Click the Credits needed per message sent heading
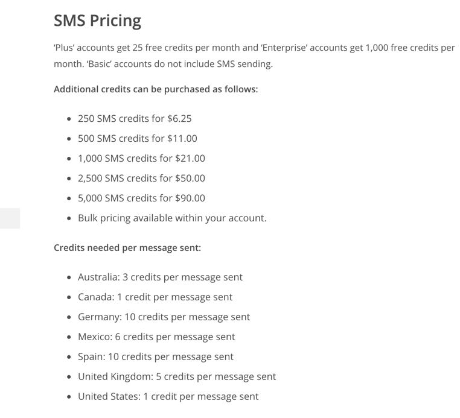Screen dimensions: 460x418 (127, 248)
